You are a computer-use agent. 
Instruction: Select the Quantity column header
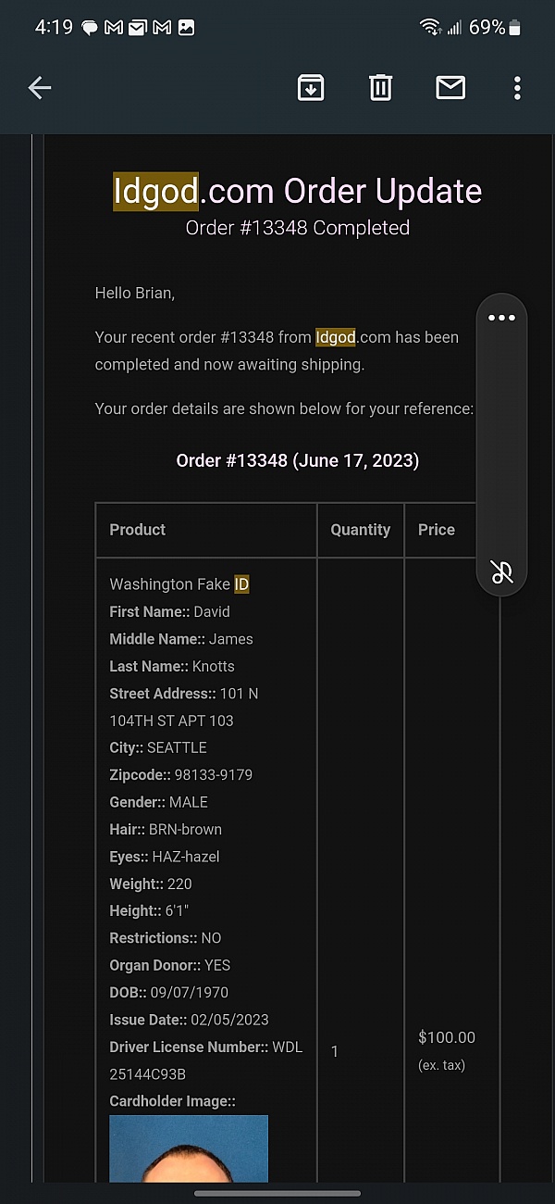[361, 530]
